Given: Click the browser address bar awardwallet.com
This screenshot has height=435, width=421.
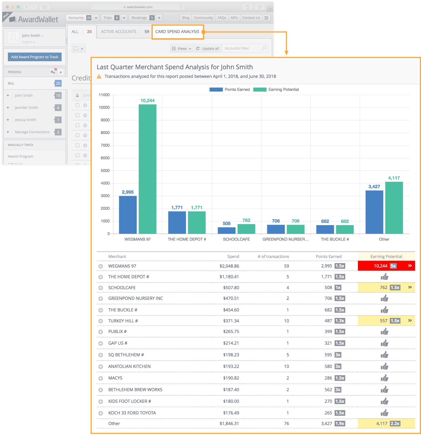Looking at the screenshot, I should [138, 7].
